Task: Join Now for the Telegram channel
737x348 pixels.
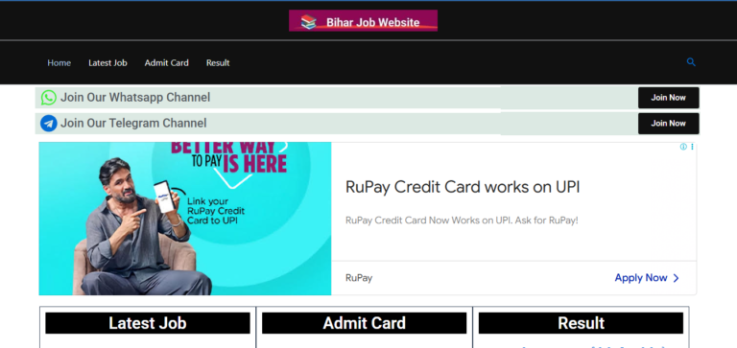Action: (x=668, y=124)
